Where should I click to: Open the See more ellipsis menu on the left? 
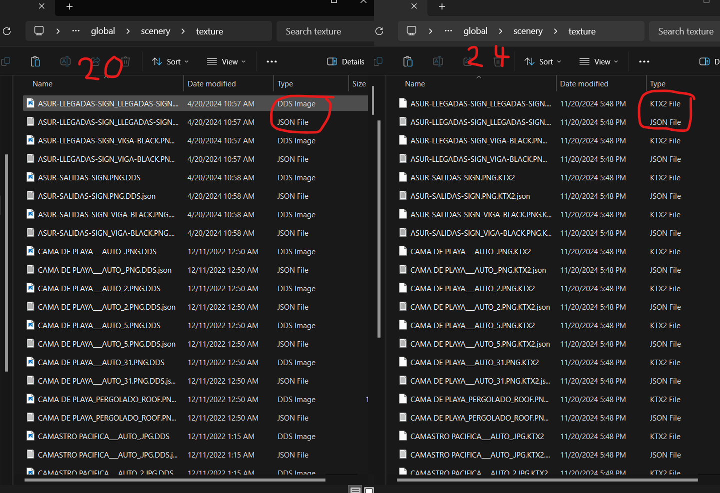(x=271, y=61)
